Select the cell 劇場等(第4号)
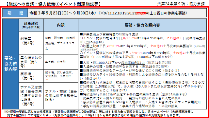Screen dimensions: 209x118 tap(31, 43)
